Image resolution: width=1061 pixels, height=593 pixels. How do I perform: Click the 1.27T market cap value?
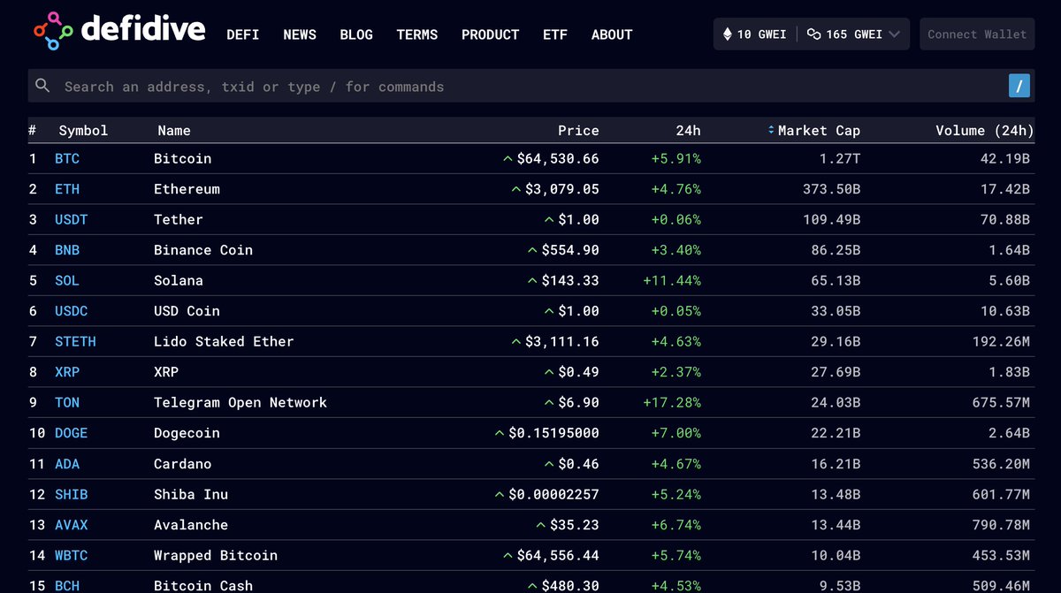[x=840, y=159]
